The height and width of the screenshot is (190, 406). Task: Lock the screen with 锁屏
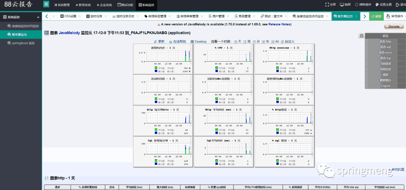click(x=345, y=5)
